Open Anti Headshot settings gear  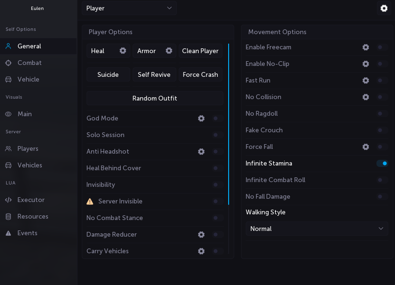tap(201, 152)
